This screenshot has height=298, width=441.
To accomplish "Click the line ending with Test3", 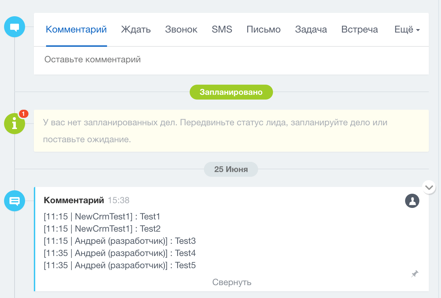I will click(120, 241).
